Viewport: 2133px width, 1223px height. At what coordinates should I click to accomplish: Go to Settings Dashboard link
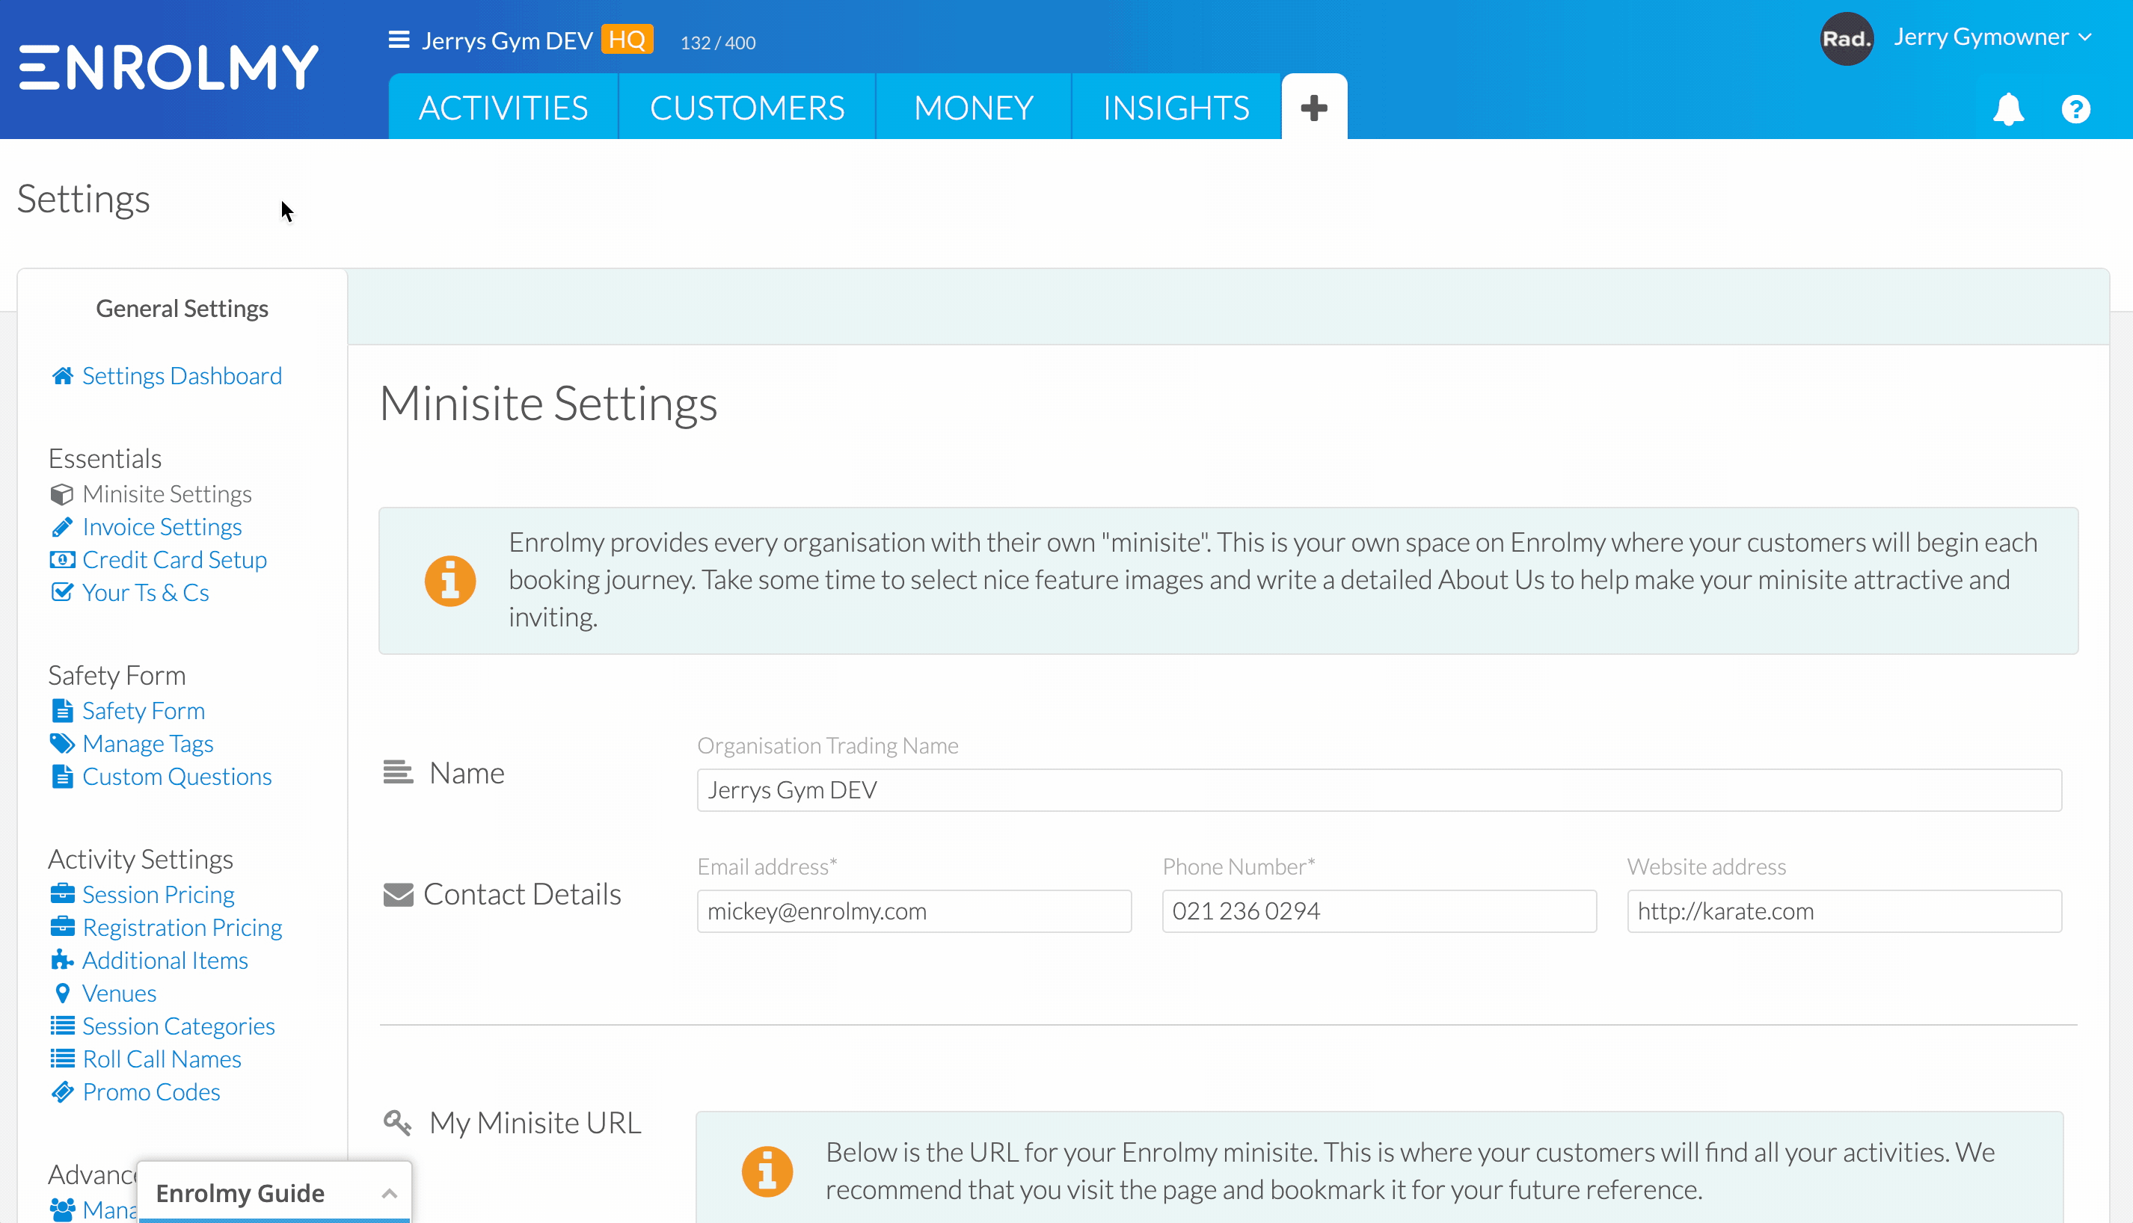(x=182, y=375)
